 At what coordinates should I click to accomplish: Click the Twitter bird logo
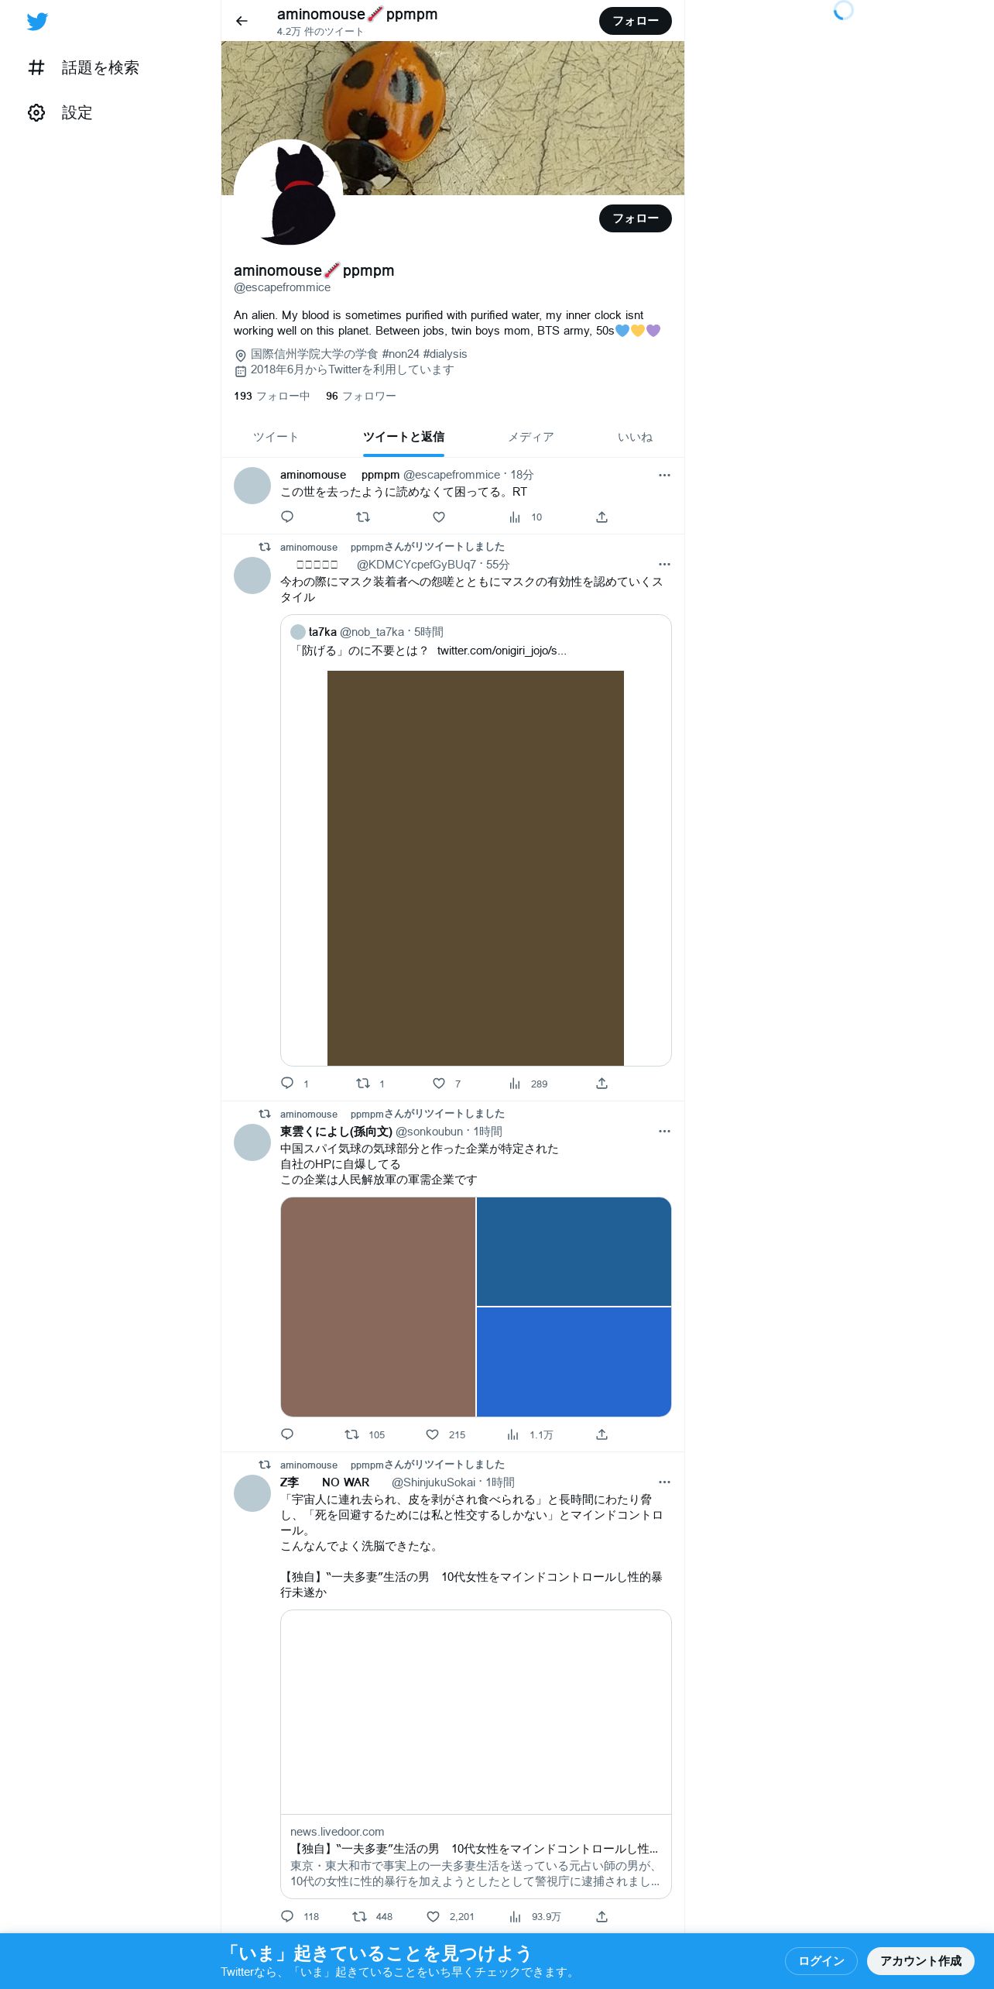(x=37, y=22)
